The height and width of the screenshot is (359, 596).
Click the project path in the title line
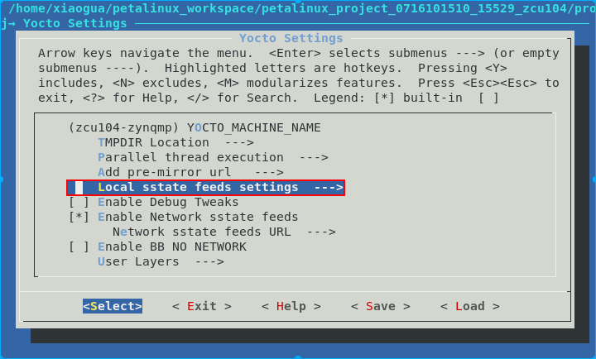(x=302, y=8)
